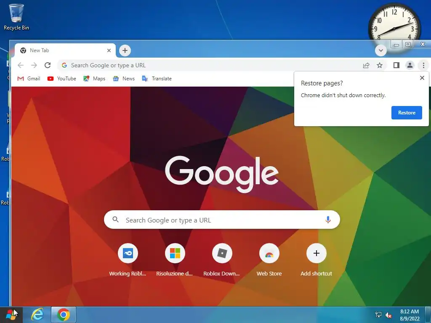Open the Recycle Bin desktop icon
Viewport: 431px width, 323px height.
coord(16,17)
